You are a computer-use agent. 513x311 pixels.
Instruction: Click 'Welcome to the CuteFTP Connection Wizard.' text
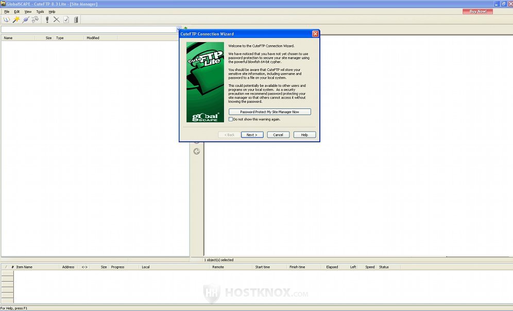(261, 46)
